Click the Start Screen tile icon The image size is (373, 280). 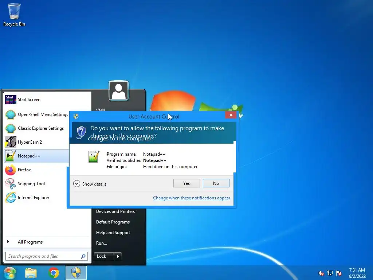[11, 100]
